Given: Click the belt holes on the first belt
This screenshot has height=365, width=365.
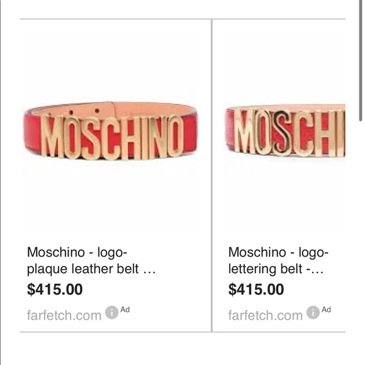Looking at the screenshot, I should [84, 111].
